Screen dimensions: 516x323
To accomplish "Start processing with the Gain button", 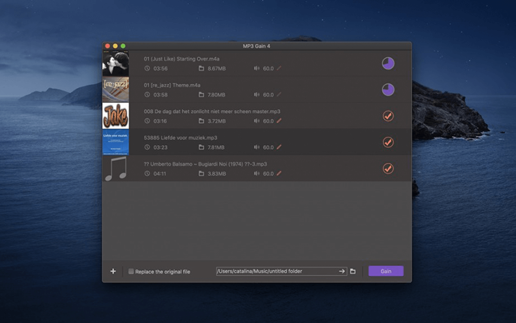I will [x=386, y=271].
